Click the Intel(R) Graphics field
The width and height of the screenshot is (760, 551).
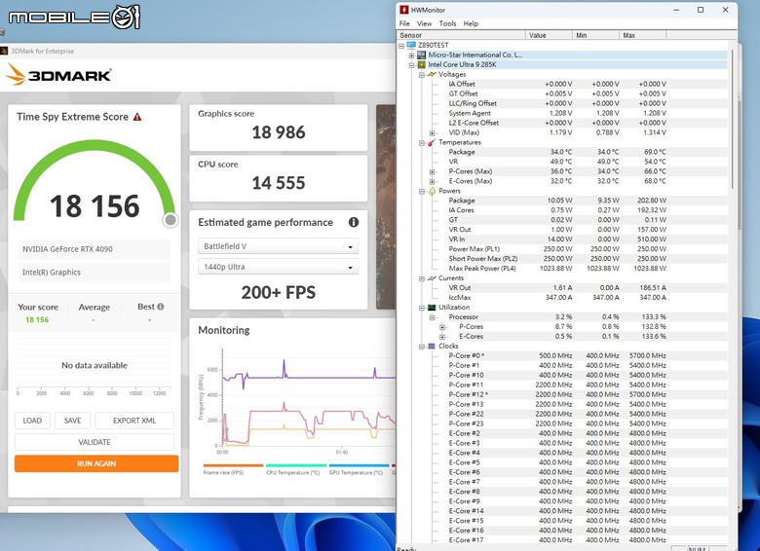95,273
